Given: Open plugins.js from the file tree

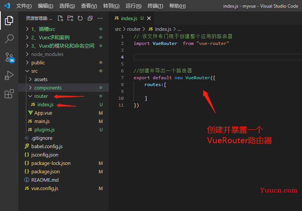Looking at the screenshot, I should point(45,130).
